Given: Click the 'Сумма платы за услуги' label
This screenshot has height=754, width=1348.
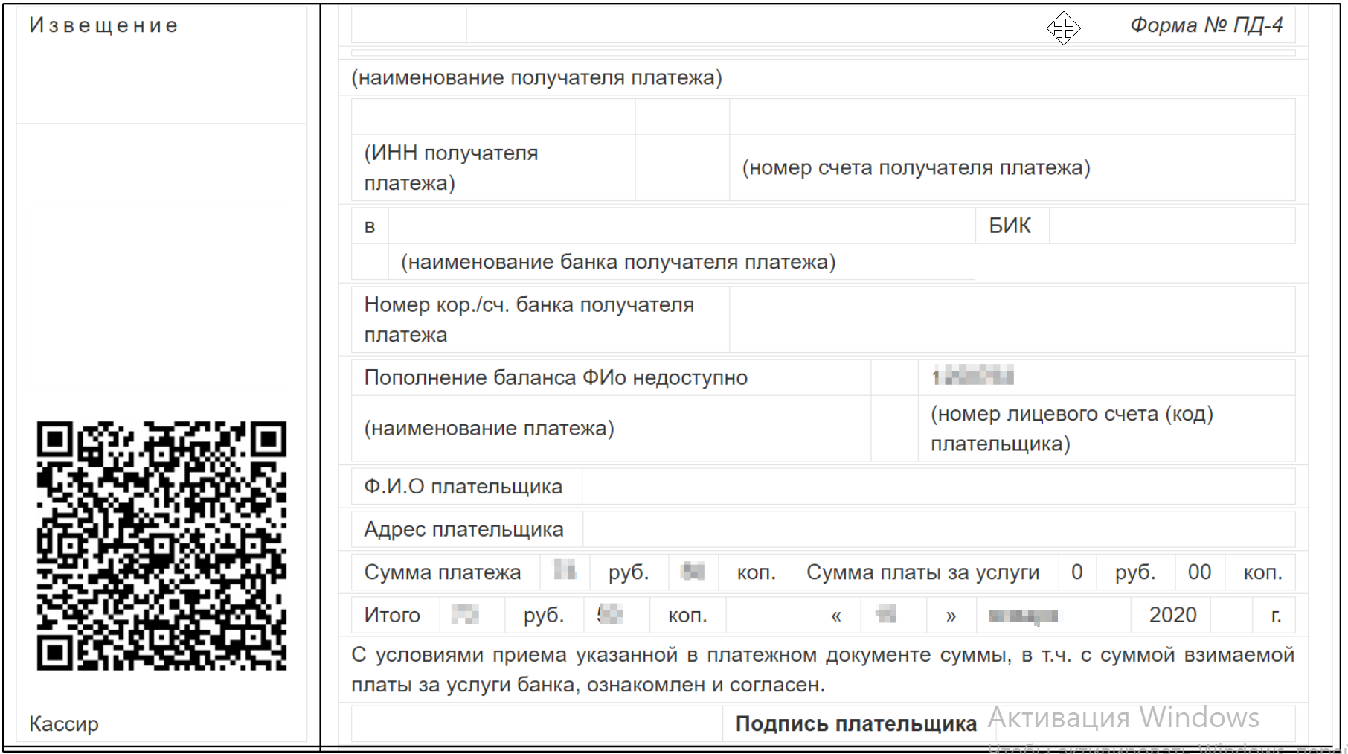Looking at the screenshot, I should [922, 572].
